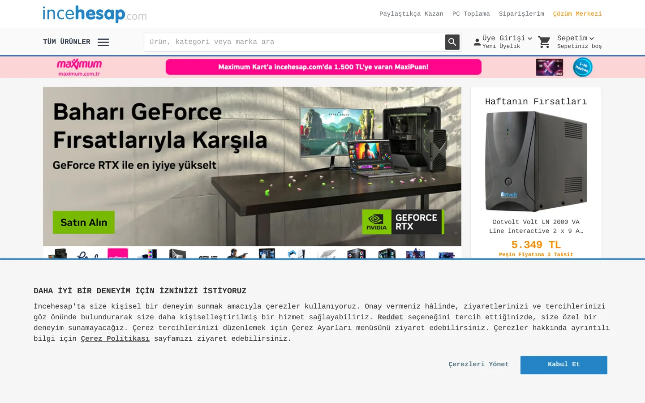Click the Reddet link in cookie text
The height and width of the screenshot is (403, 645).
(390, 317)
